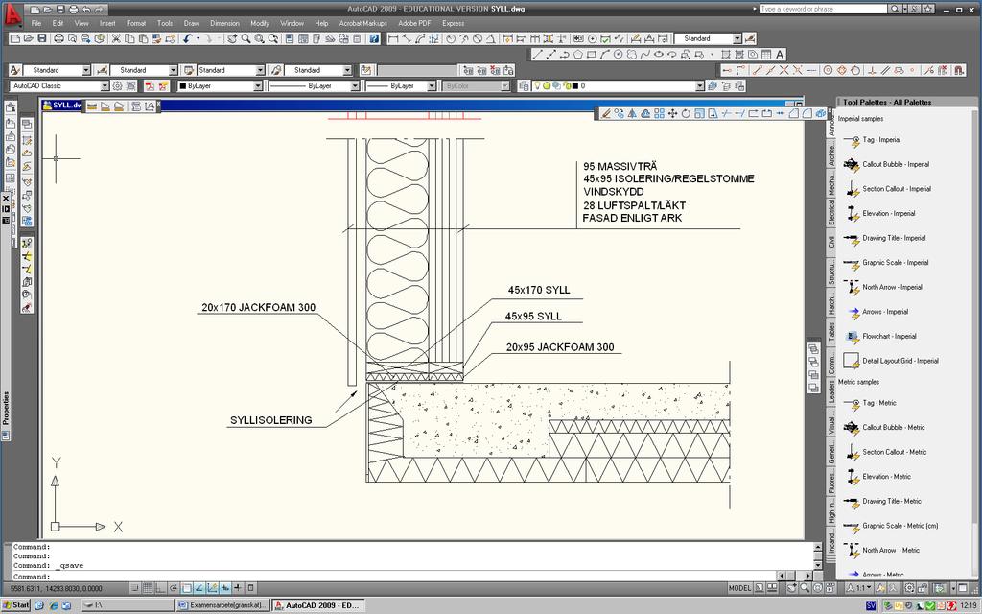Viewport: 982px width, 614px height.
Task: Click the Save icon in the Standard toolbar
Action: [x=42, y=38]
